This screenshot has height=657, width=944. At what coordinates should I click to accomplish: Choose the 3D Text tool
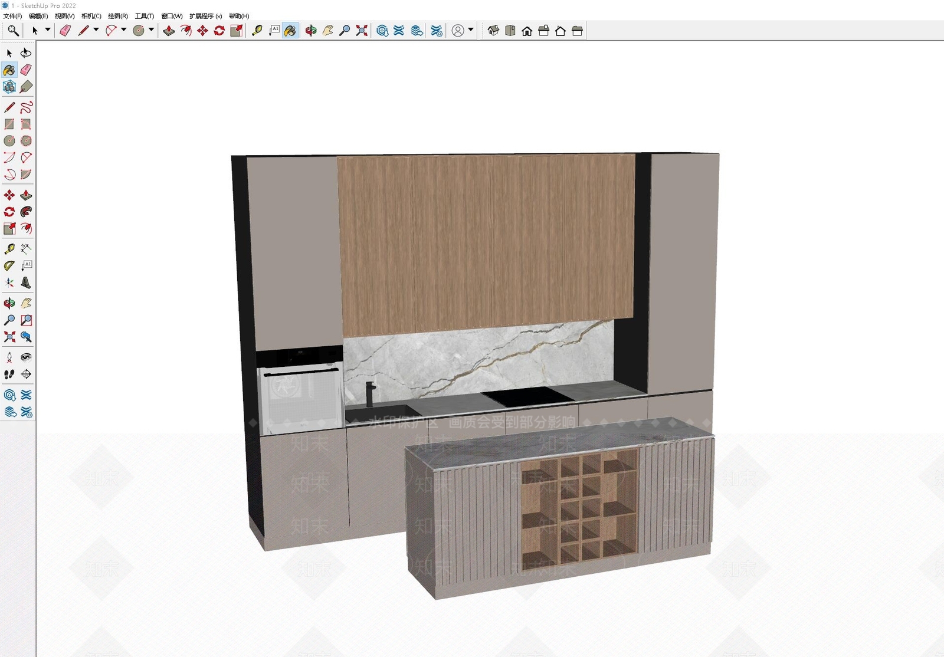[25, 282]
